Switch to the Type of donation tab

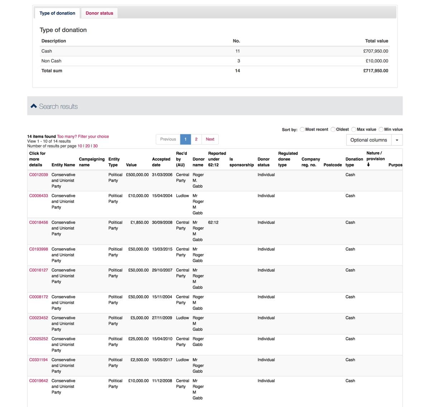pyautogui.click(x=57, y=13)
